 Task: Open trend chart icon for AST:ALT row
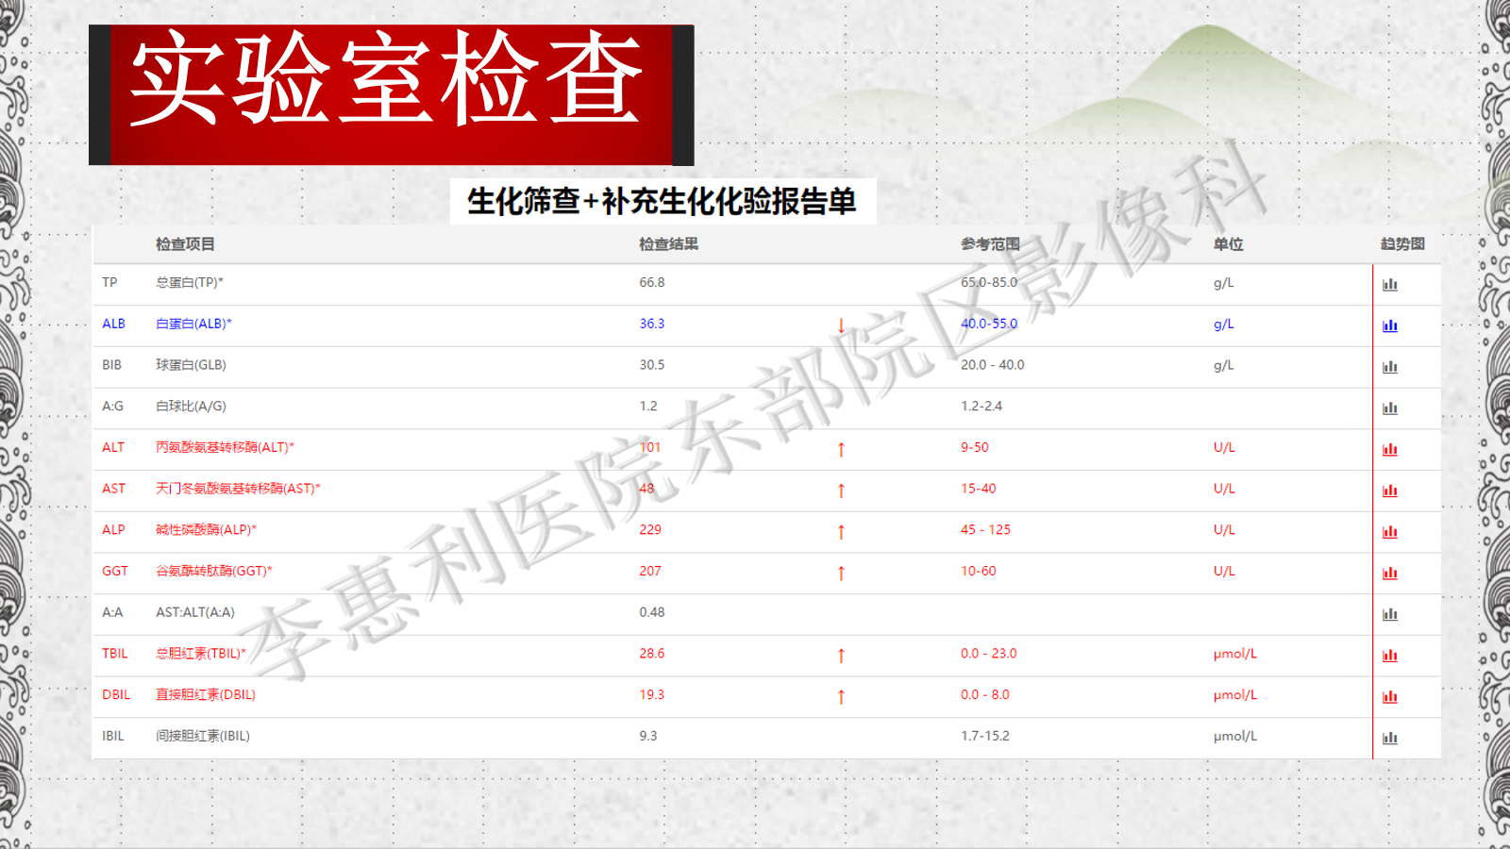(1390, 614)
